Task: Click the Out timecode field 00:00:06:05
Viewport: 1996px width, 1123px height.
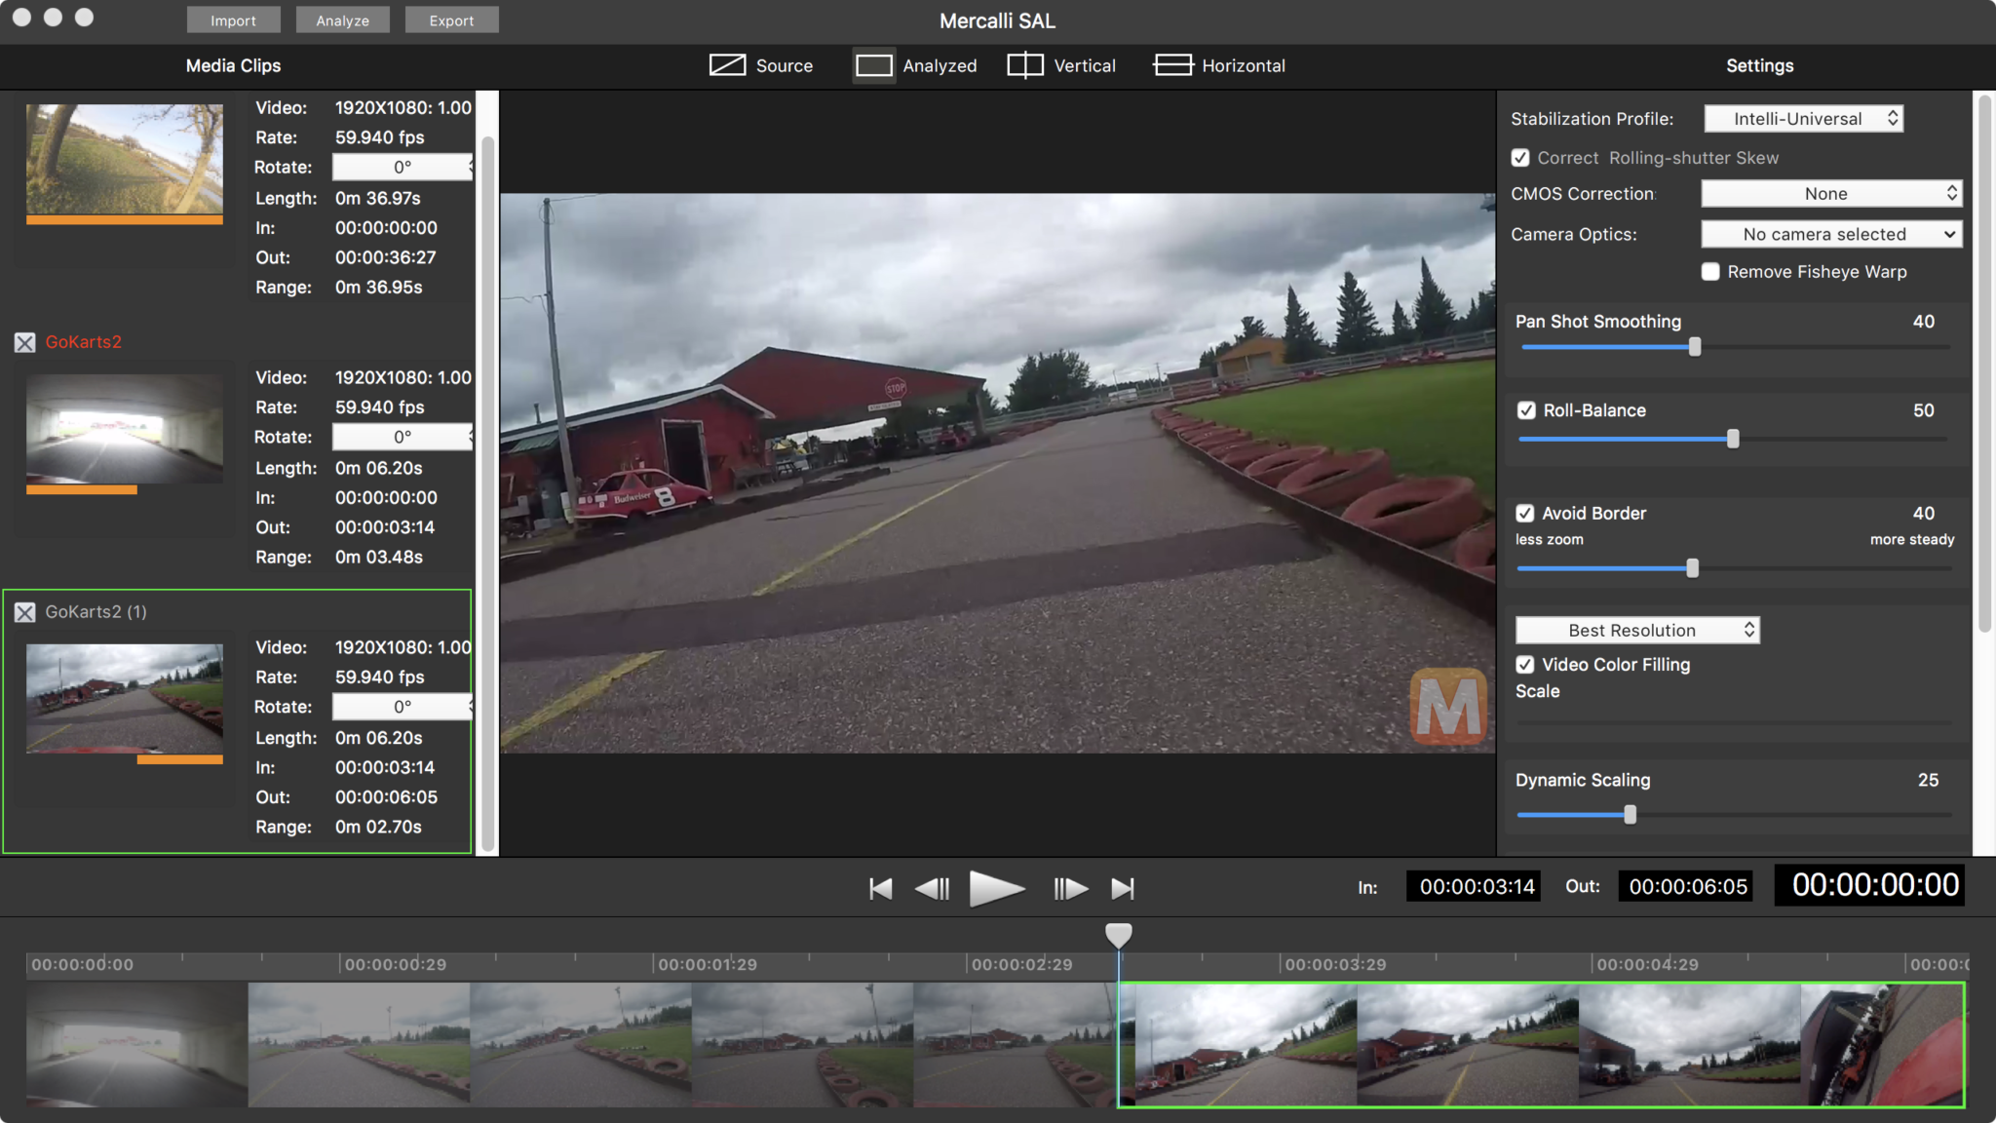Action: (1686, 886)
